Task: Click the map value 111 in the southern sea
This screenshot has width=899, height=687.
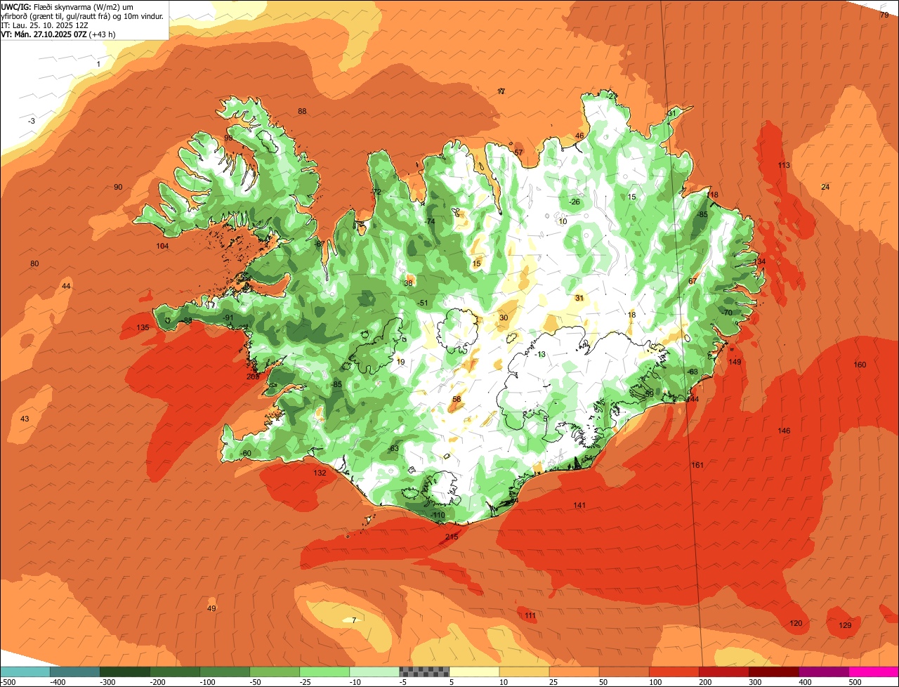Action: [530, 616]
